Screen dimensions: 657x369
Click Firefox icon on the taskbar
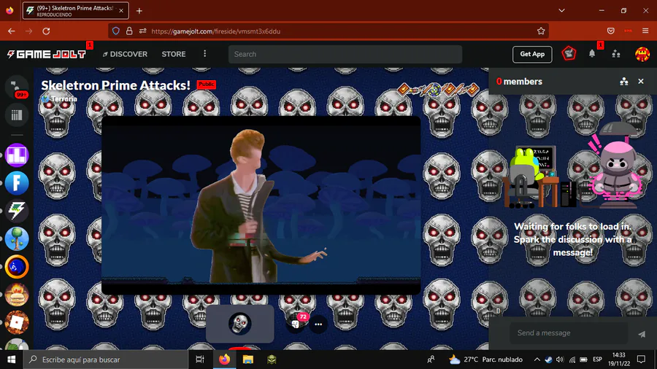(224, 360)
